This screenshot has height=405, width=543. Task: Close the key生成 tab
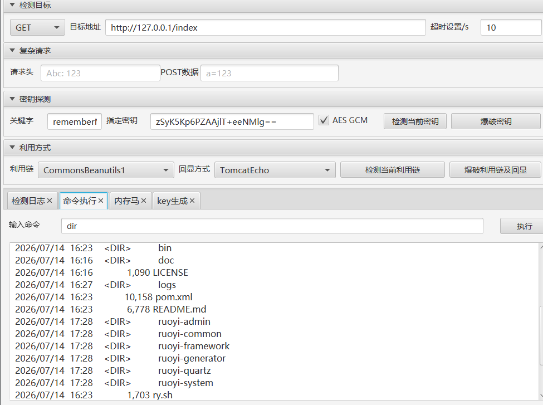click(x=192, y=201)
